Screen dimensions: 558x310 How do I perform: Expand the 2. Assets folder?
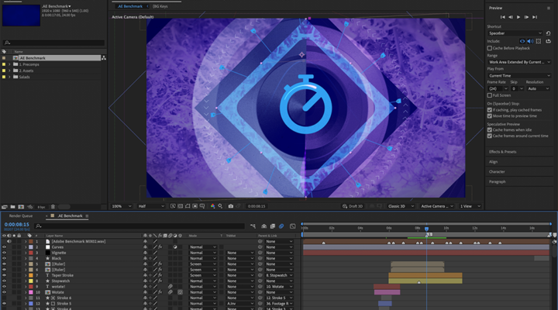coord(9,71)
